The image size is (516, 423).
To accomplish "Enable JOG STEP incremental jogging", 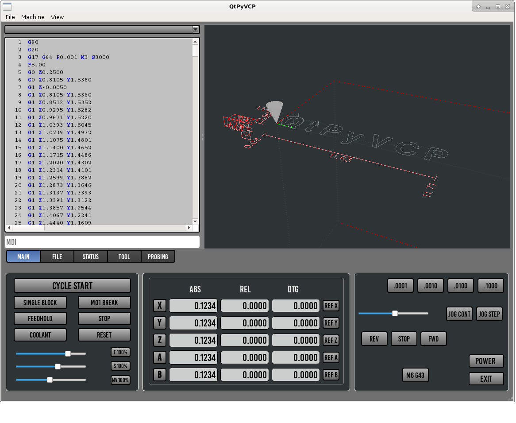I will (489, 314).
